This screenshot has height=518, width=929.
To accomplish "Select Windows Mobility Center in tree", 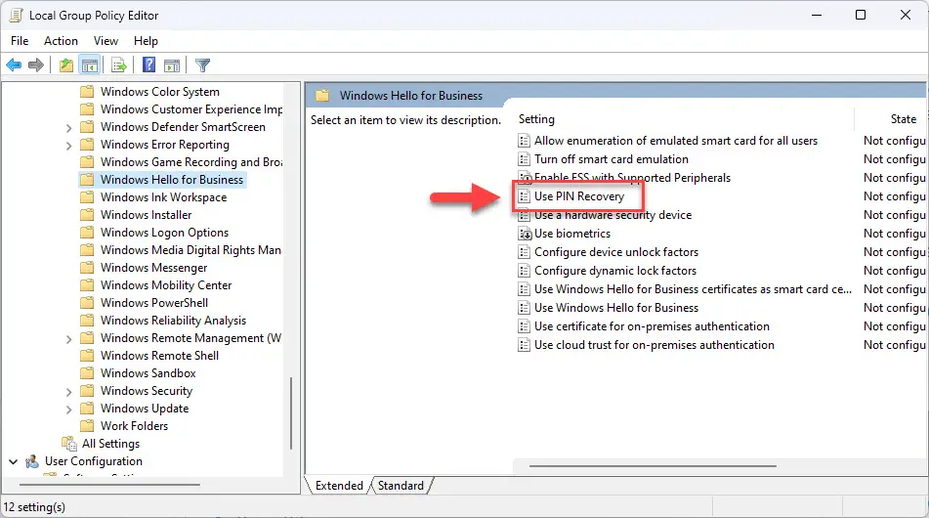I will [166, 285].
